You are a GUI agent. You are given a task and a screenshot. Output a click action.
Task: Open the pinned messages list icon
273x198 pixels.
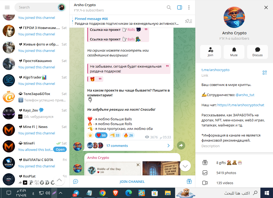click(x=189, y=21)
